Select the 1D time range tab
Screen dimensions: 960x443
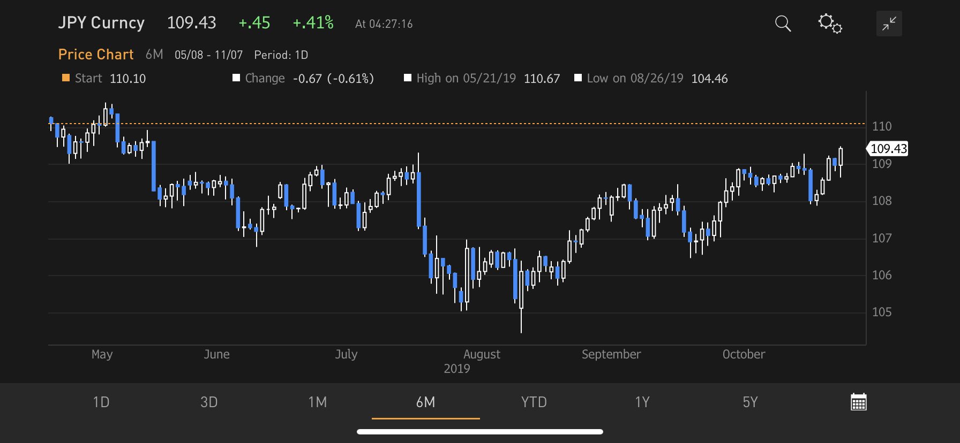[101, 402]
